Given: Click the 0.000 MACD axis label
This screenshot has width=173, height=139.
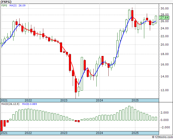Looking at the screenshot, I should point(165,120).
